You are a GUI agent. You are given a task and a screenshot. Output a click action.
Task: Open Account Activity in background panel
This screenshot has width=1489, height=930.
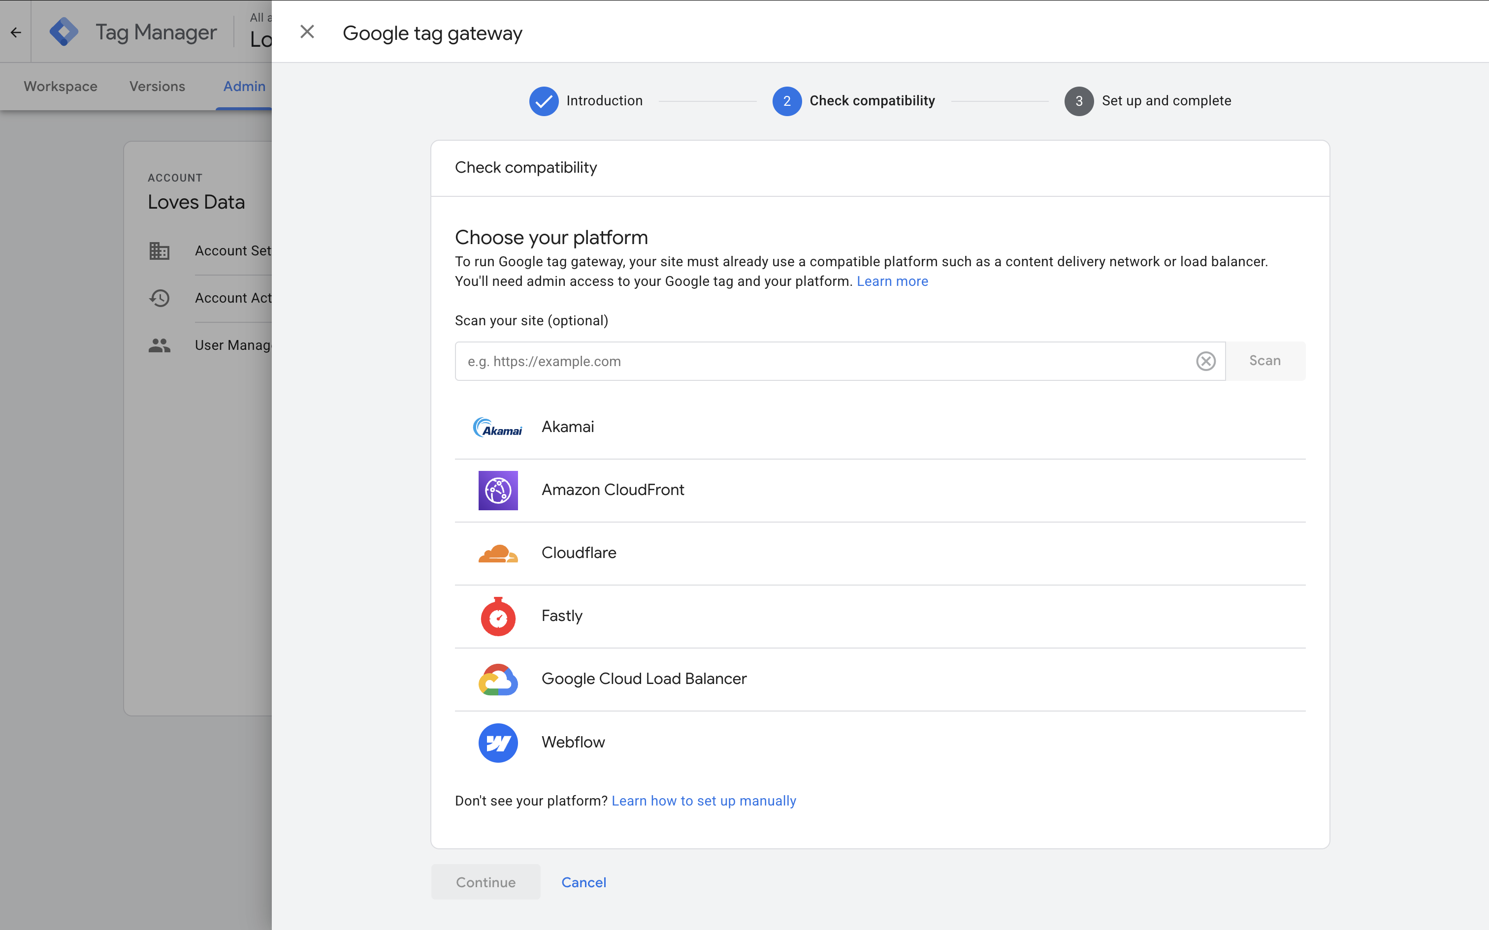(232, 298)
